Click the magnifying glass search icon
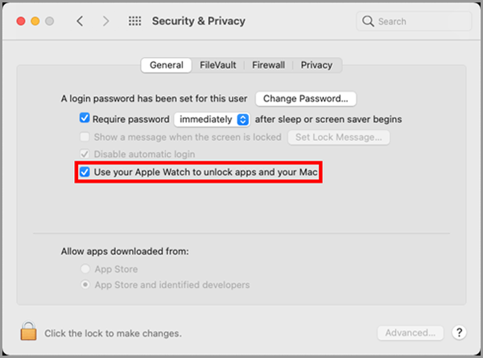The image size is (483, 358). [x=369, y=22]
